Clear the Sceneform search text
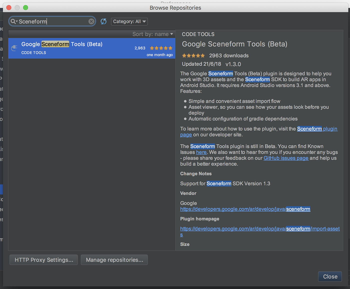Screen dimensions: 350x289 (x=91, y=21)
